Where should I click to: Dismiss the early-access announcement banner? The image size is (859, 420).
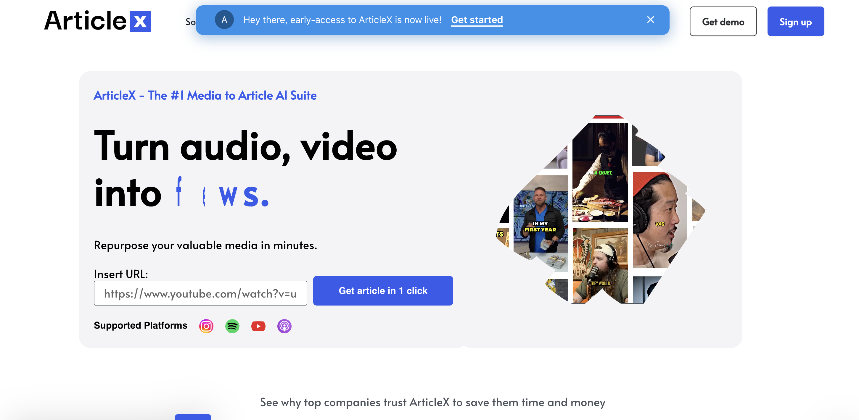point(650,20)
